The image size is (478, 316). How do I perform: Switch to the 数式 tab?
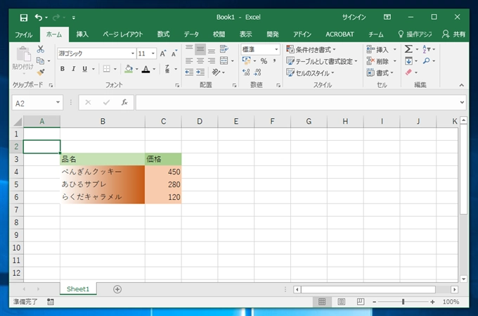tap(163, 34)
